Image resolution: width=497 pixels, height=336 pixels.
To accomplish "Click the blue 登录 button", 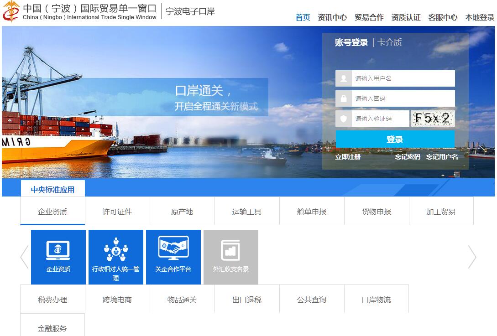I will tap(395, 140).
